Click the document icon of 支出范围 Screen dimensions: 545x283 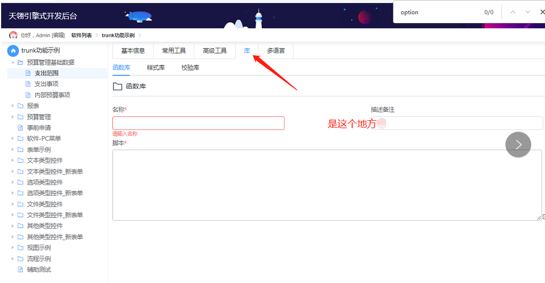click(28, 73)
